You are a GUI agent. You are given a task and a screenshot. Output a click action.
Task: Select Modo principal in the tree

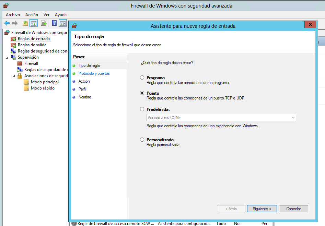tap(45, 82)
